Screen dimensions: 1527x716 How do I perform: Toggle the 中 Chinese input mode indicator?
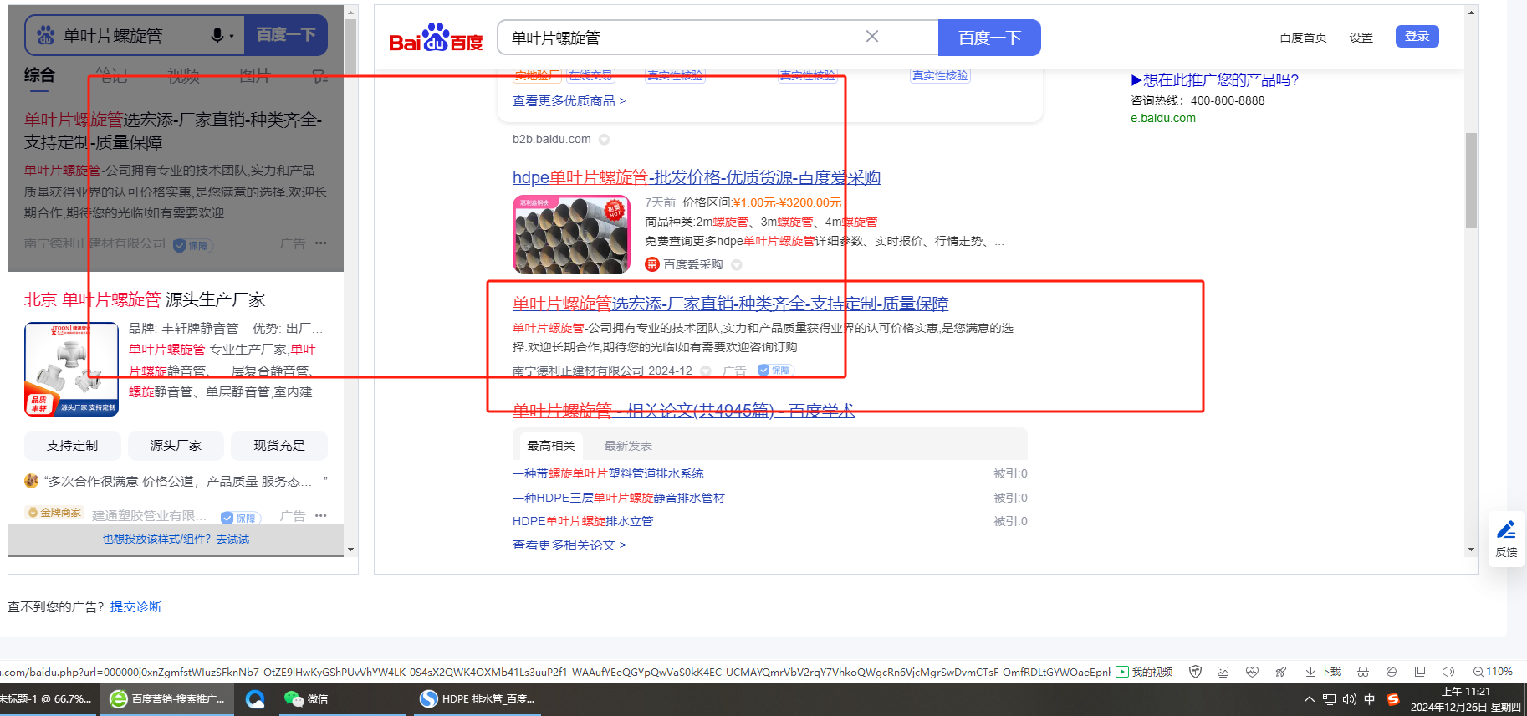click(x=1370, y=699)
